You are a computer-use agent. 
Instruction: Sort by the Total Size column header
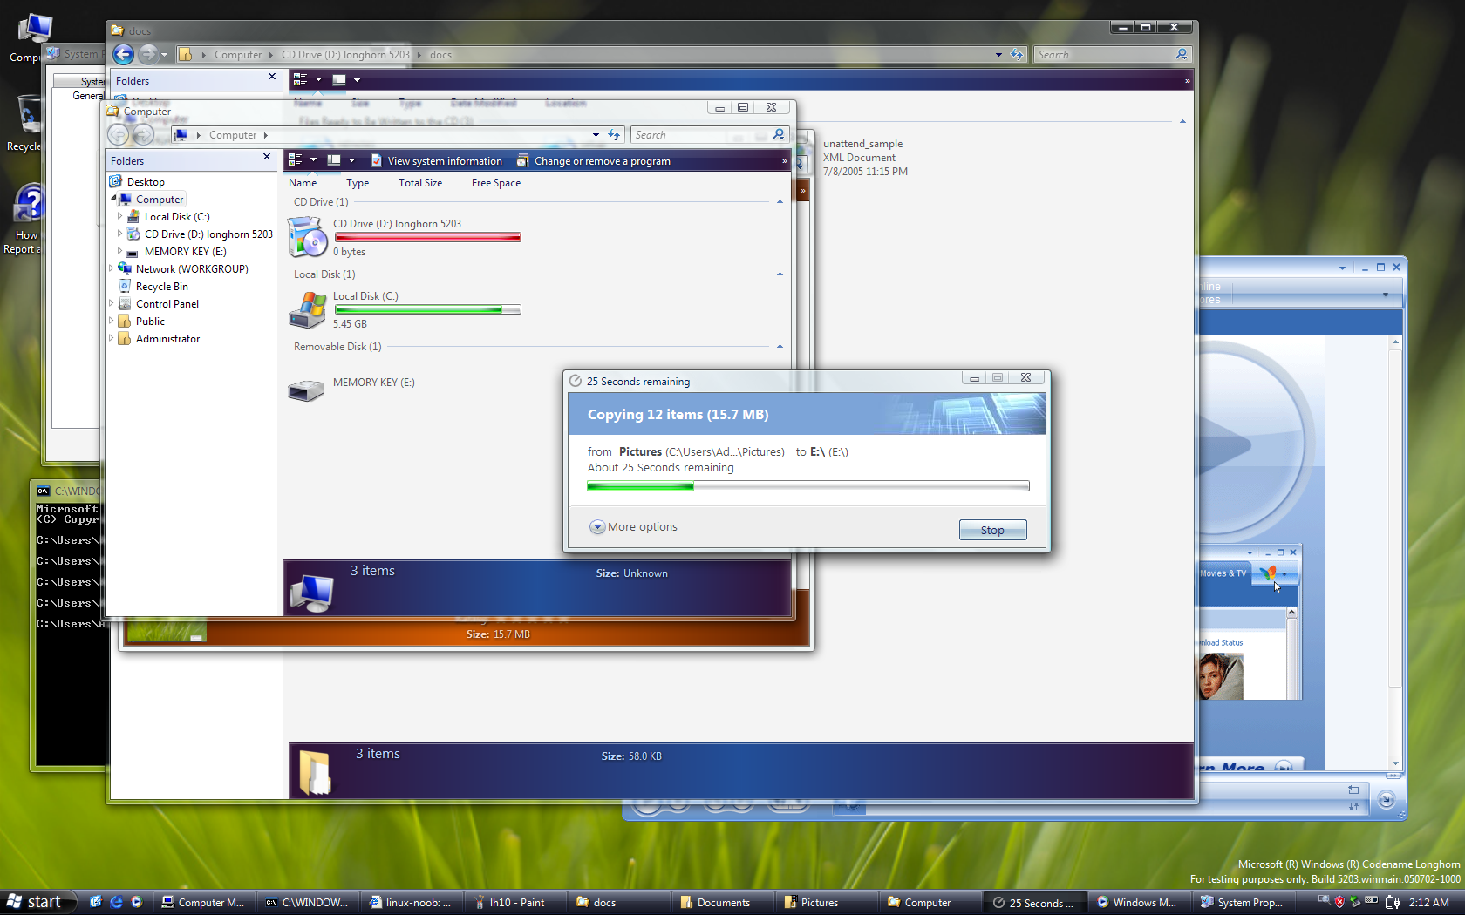pos(420,183)
